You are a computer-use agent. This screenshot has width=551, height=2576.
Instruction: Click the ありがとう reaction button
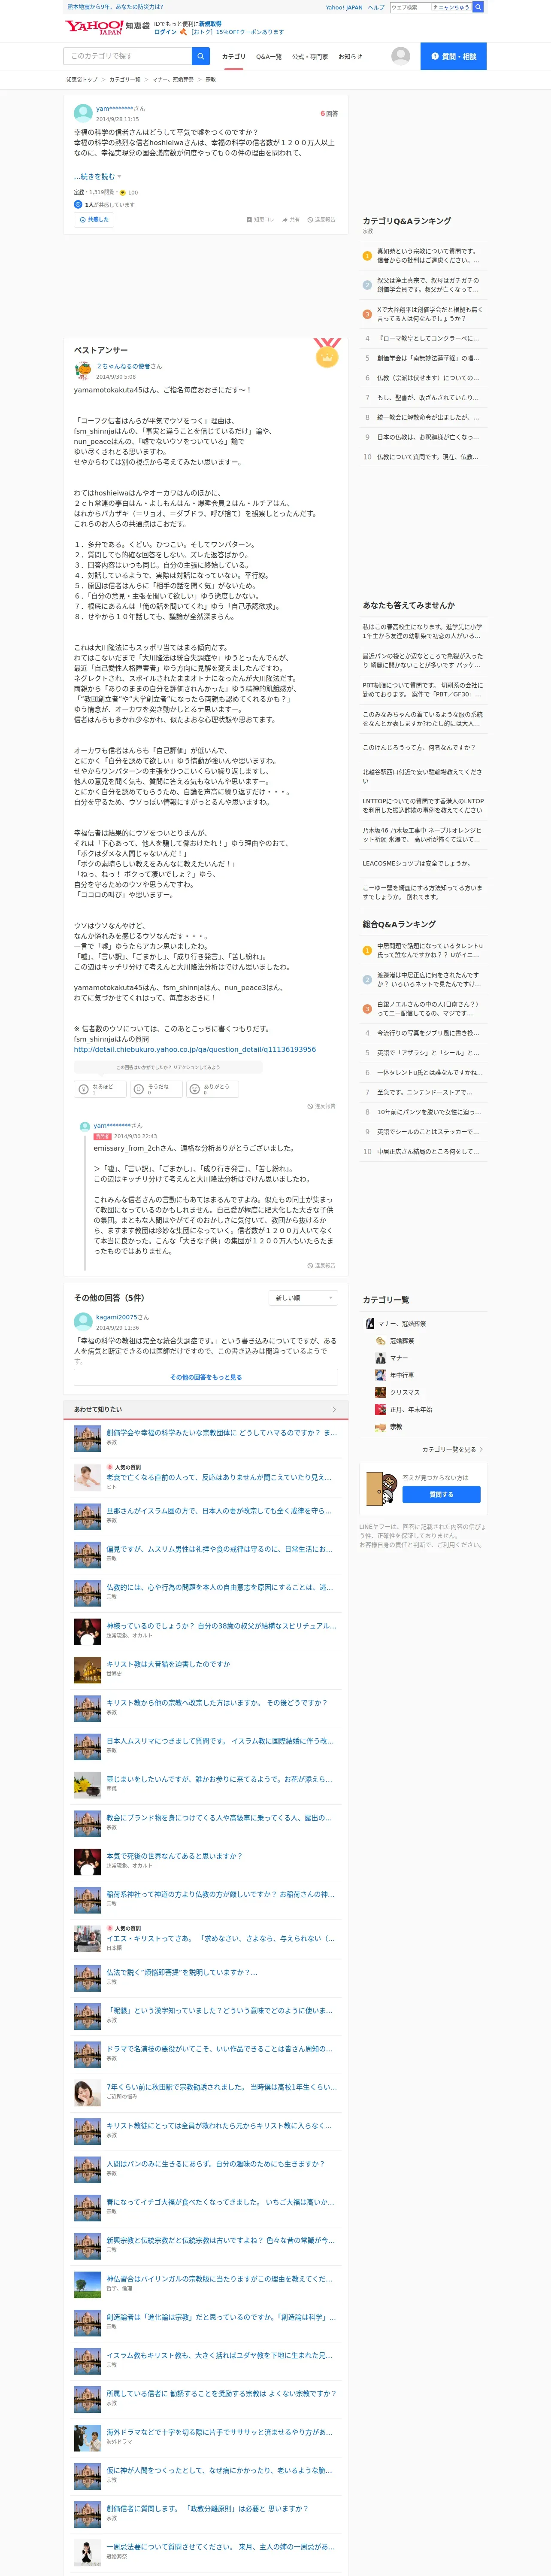(x=212, y=1089)
